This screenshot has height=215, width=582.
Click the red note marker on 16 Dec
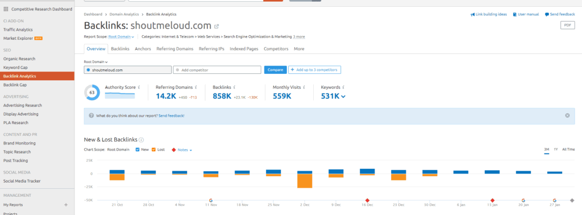pos(367,200)
